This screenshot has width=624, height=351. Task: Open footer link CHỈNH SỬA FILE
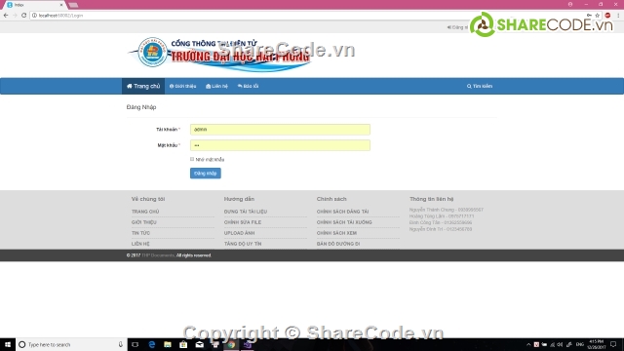coord(243,222)
